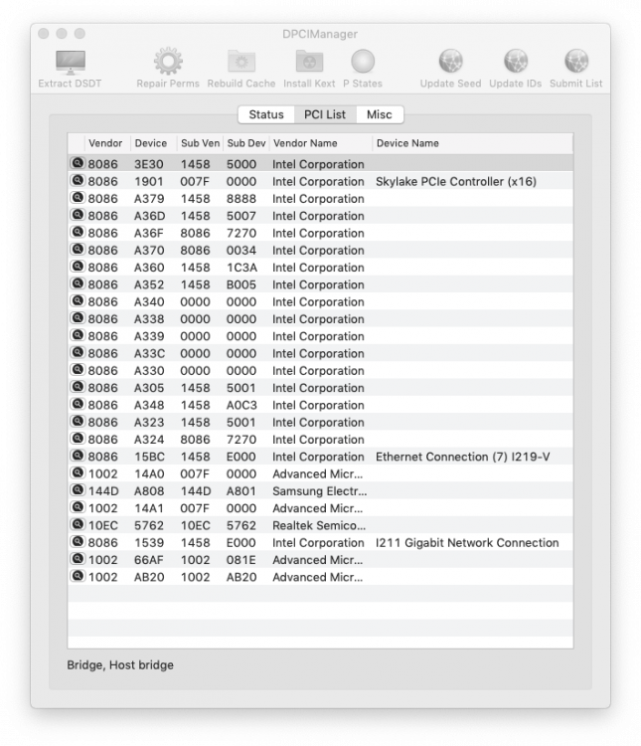Click sub device cell 'B005'
Viewport: 641px width, 746px height.
[x=241, y=284]
